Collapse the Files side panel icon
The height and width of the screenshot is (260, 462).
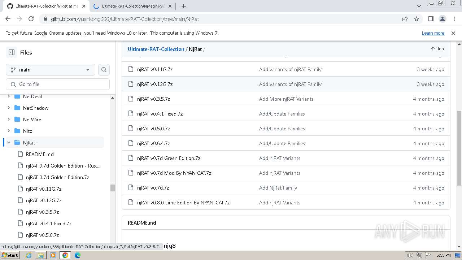coord(12,52)
